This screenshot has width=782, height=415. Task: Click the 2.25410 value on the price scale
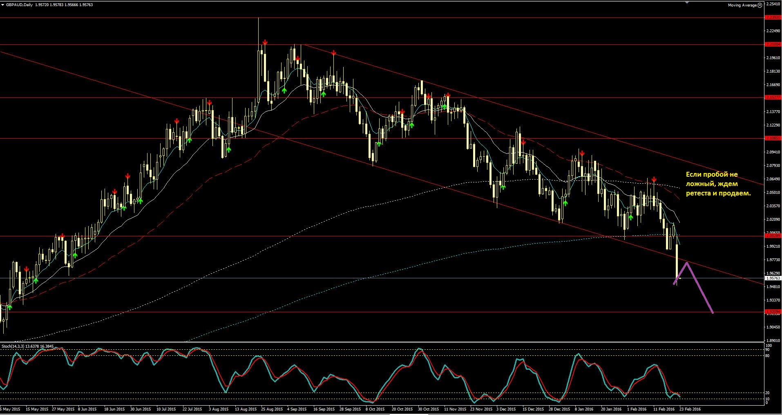pos(774,4)
